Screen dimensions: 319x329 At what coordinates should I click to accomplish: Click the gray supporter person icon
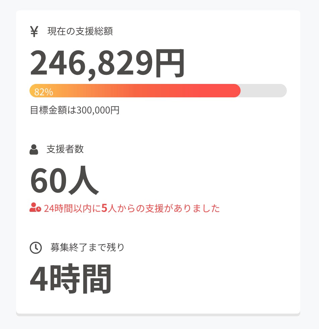34,149
